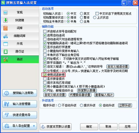
Task: Toggle 用小键盘进行英文输入 checkbox
Action: pyautogui.click(x=45, y=87)
